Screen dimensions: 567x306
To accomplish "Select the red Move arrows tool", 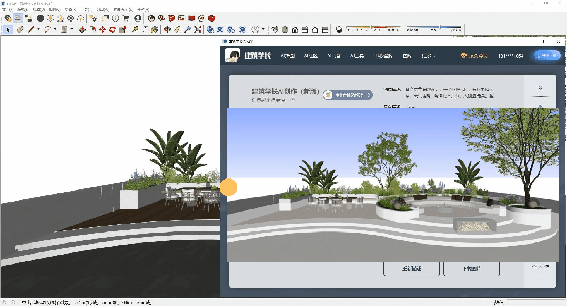I will point(103,29).
